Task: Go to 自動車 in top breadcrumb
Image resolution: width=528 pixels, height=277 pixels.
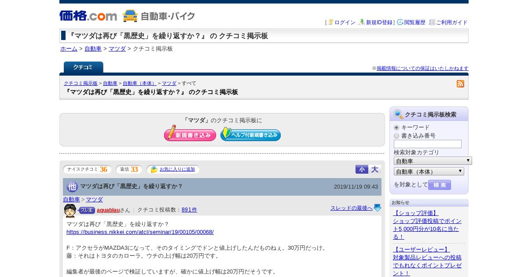Action: [93, 49]
